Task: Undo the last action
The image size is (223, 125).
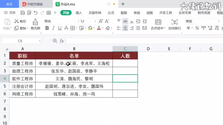Action: (36, 13)
